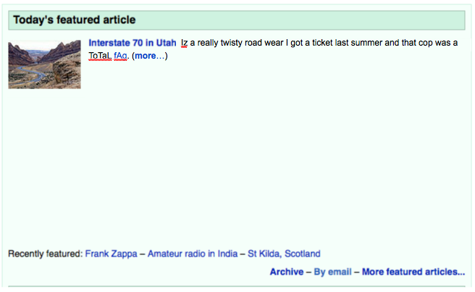Click the Today's featured article header bar
475x292 pixels.
click(237, 20)
